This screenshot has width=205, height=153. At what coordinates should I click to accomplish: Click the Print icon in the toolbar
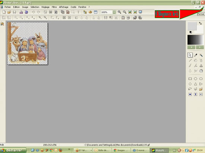tap(21, 12)
